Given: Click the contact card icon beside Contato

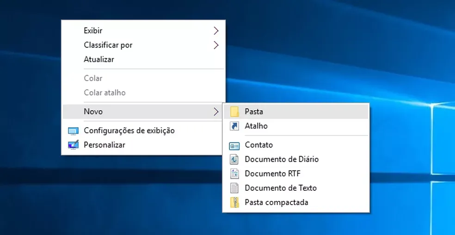Looking at the screenshot, I should click(x=234, y=145).
